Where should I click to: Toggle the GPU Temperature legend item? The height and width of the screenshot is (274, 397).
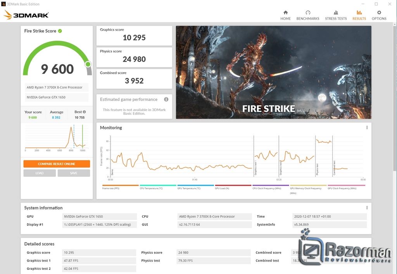pos(195,187)
